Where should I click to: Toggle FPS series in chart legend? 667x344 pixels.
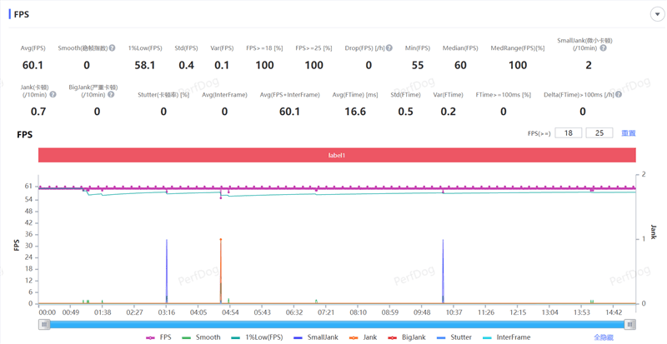point(158,337)
